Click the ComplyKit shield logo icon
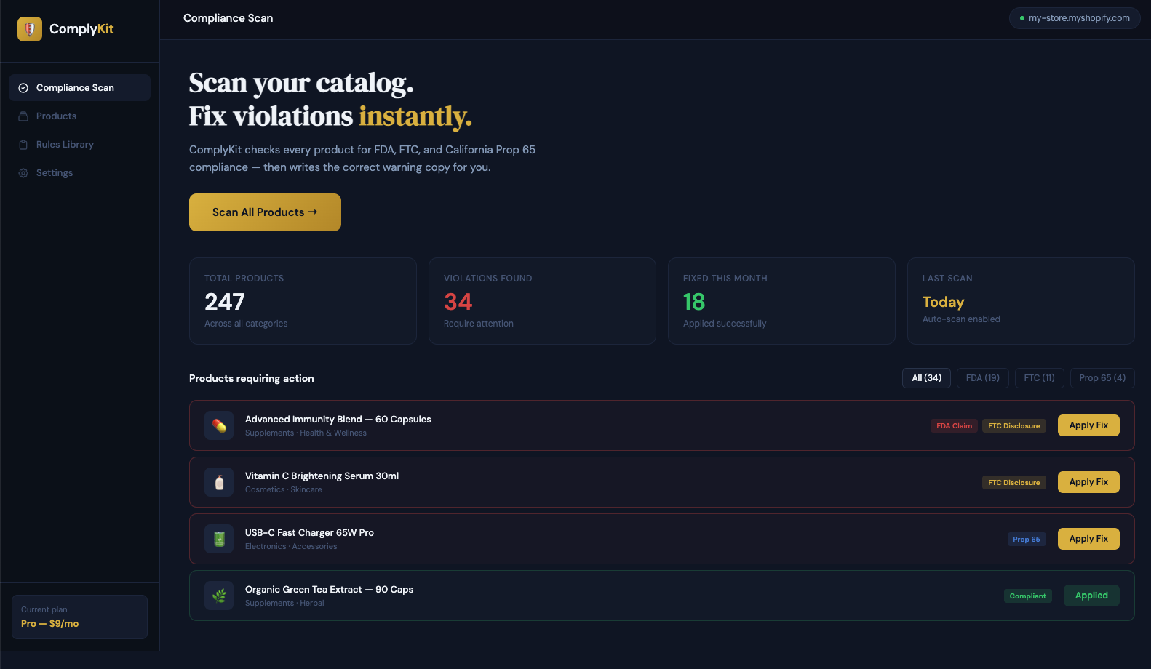The width and height of the screenshot is (1151, 669). (x=30, y=29)
